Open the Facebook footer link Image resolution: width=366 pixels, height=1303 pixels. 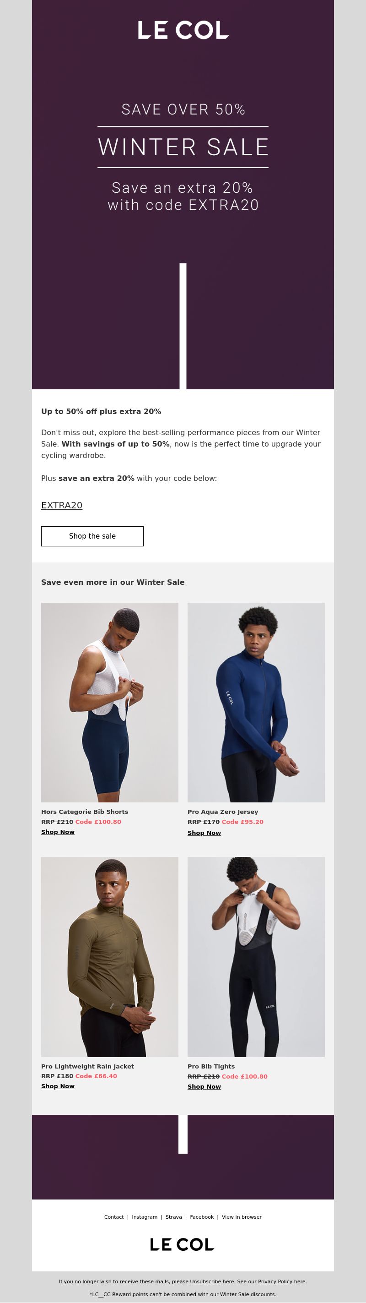[x=202, y=1217]
